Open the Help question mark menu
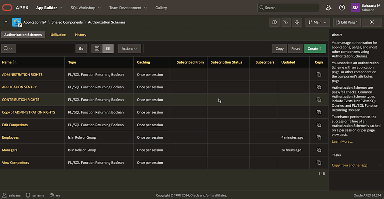Viewport: 384px width, 199px height. click(x=342, y=8)
